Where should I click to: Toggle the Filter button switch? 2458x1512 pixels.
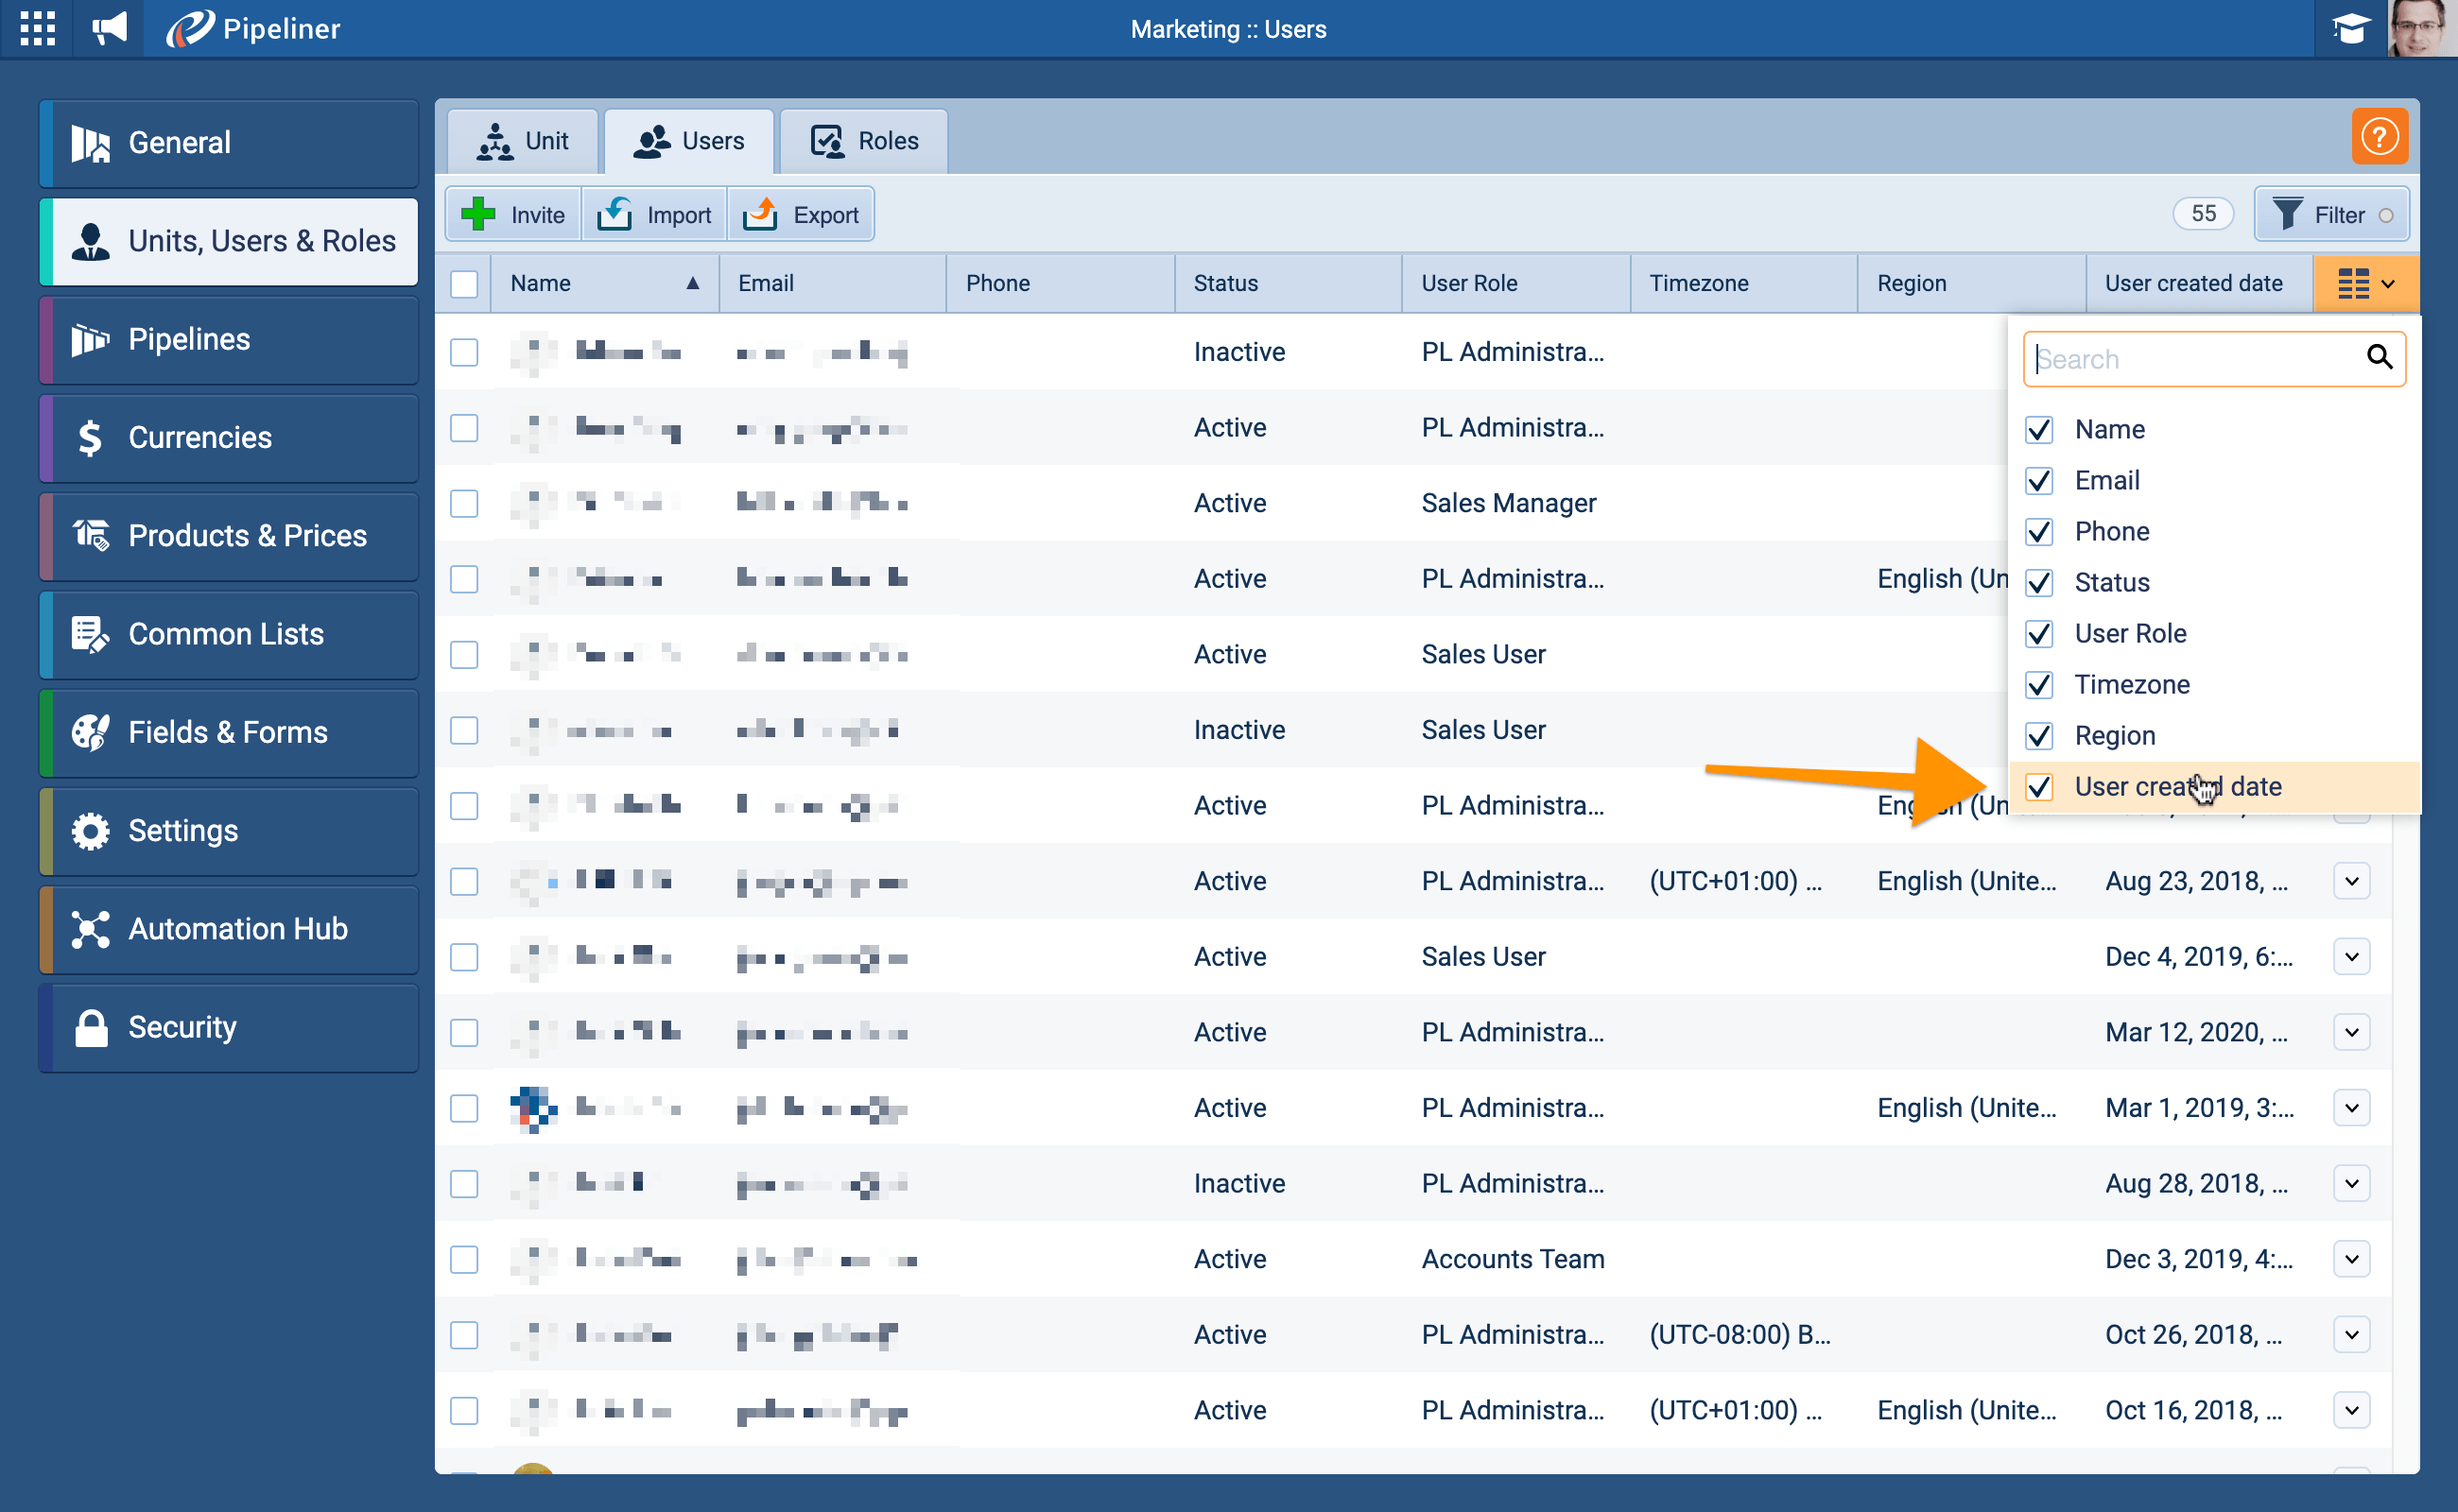(x=2385, y=216)
